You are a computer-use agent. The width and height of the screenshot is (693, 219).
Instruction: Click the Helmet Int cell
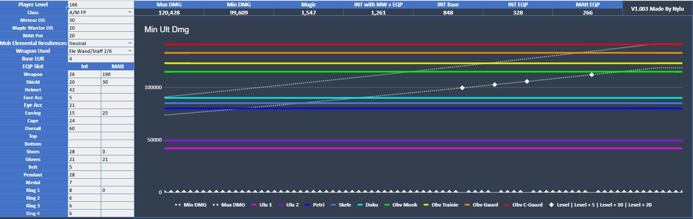[x=84, y=90]
